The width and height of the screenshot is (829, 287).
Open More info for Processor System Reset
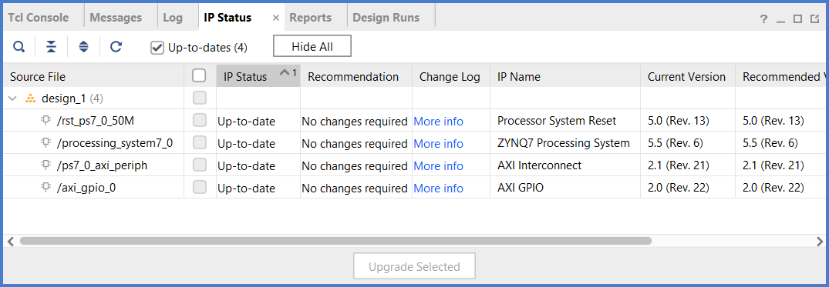tap(438, 122)
